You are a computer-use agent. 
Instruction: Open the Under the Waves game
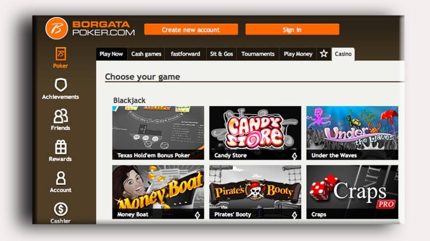coord(352,133)
